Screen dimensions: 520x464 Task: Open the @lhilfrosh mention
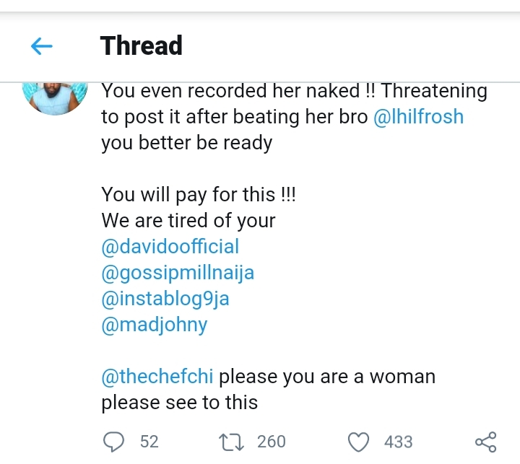click(419, 117)
